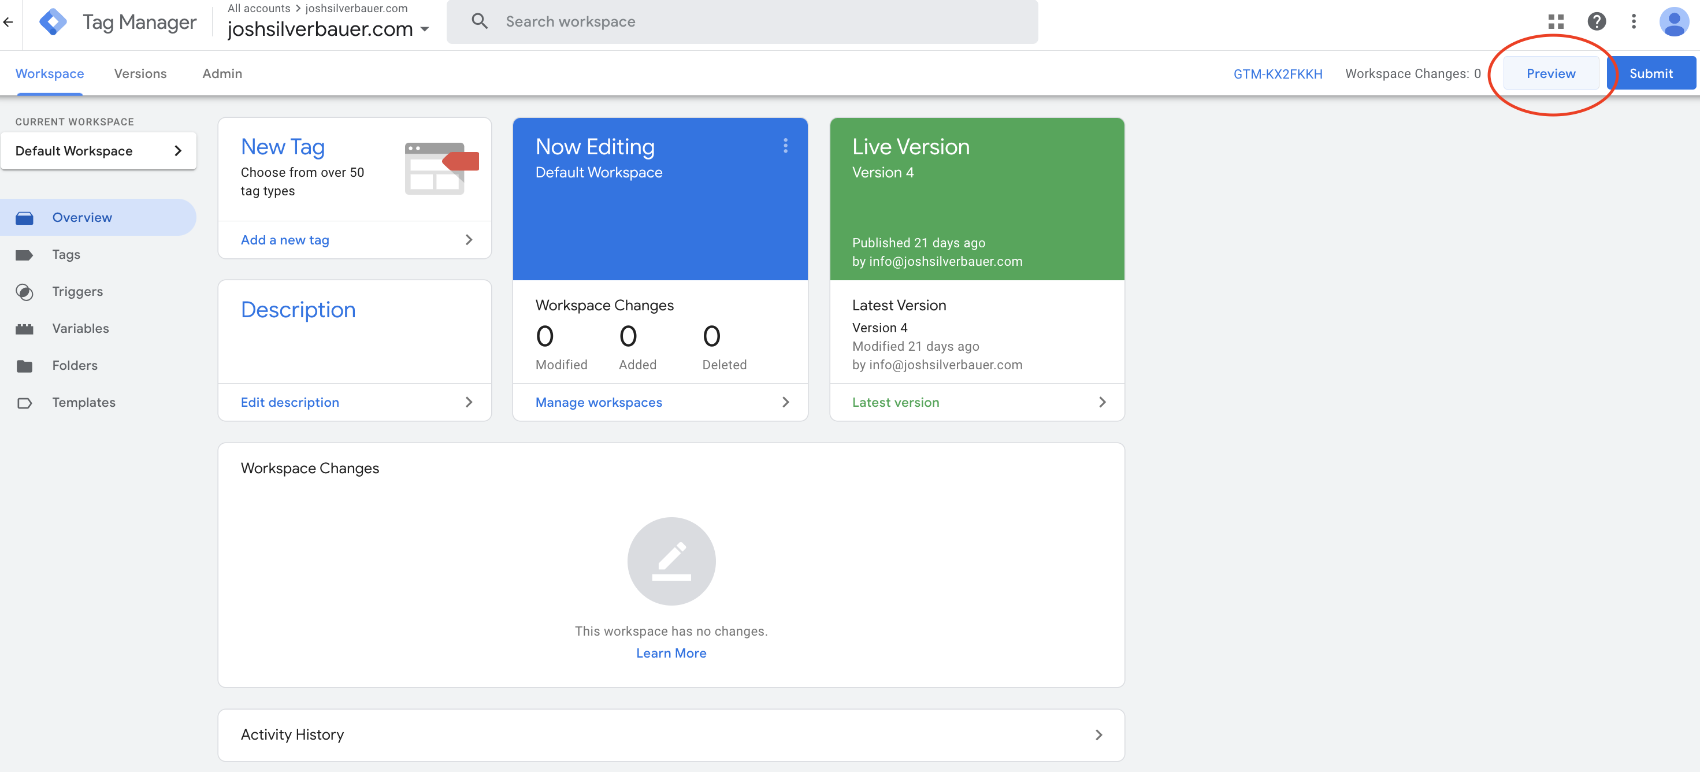Select Triggers in the sidebar
The image size is (1700, 772).
pyautogui.click(x=98, y=292)
